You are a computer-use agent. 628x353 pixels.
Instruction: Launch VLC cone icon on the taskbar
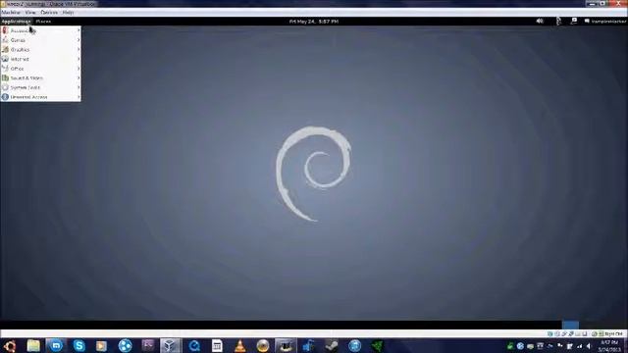click(239, 345)
